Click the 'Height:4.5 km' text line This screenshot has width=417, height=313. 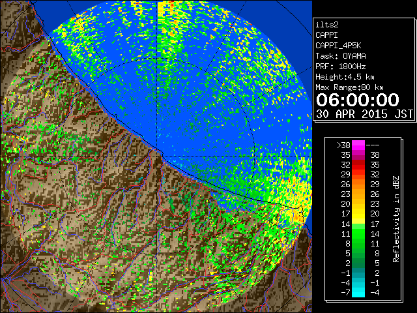tap(345, 77)
